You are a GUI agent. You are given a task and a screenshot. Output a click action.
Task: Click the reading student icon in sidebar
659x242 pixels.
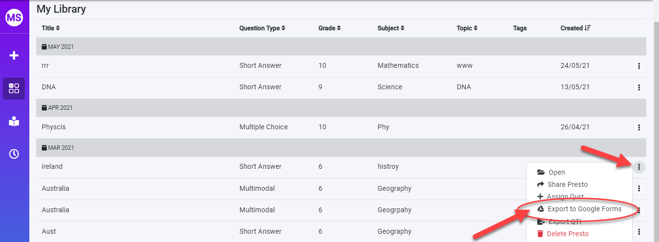click(14, 121)
